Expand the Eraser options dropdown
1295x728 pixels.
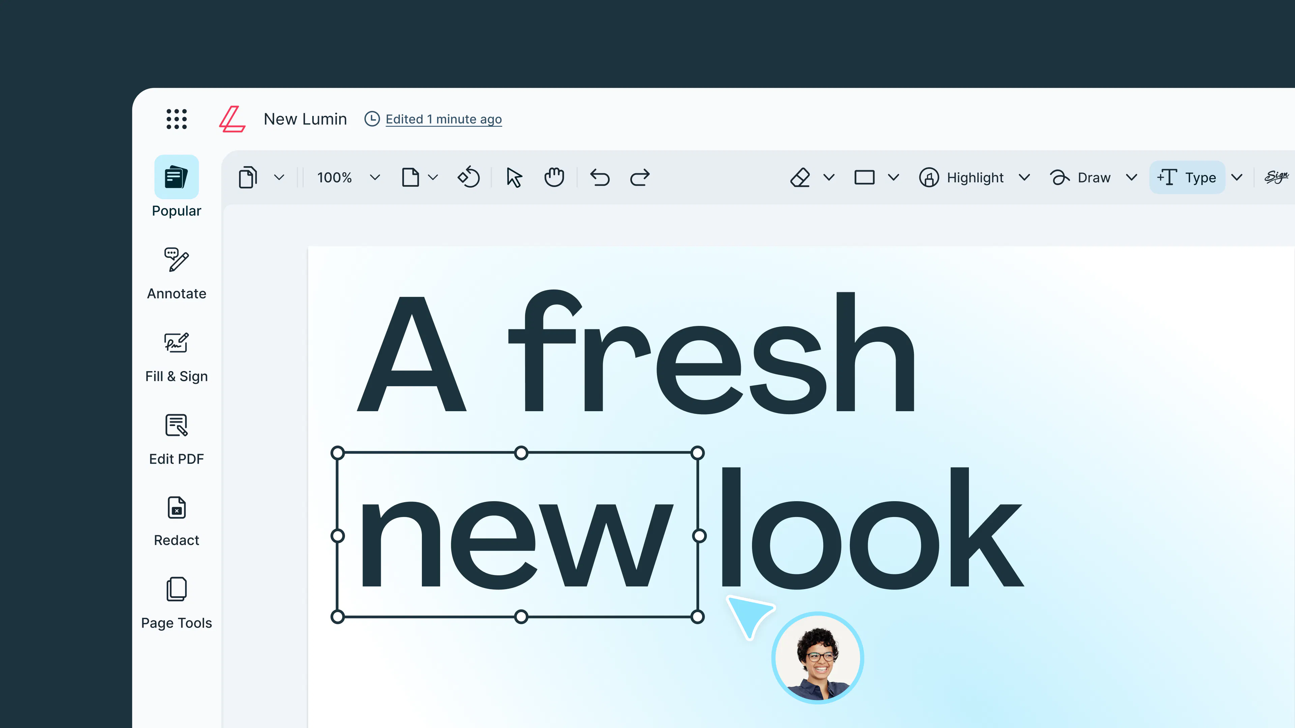829,177
